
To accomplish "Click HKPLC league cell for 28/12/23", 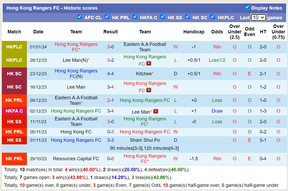I will pos(14,60).
